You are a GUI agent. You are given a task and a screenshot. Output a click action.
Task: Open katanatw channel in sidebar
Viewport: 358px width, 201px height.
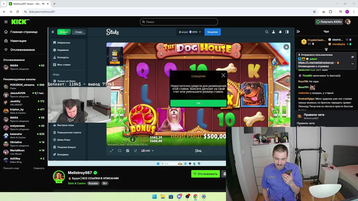pos(24,135)
